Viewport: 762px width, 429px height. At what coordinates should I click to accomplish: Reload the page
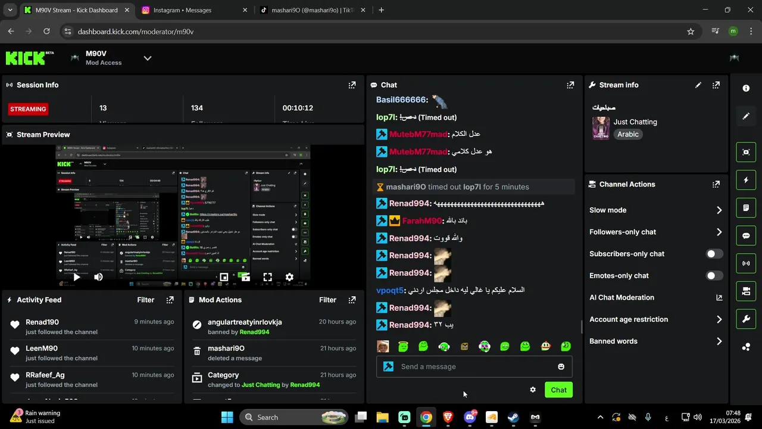pyautogui.click(x=47, y=32)
